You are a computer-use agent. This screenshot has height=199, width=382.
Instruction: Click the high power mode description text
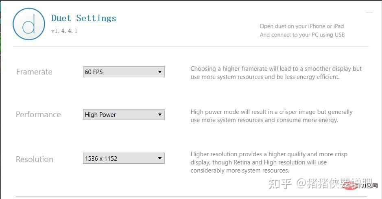tap(271, 116)
